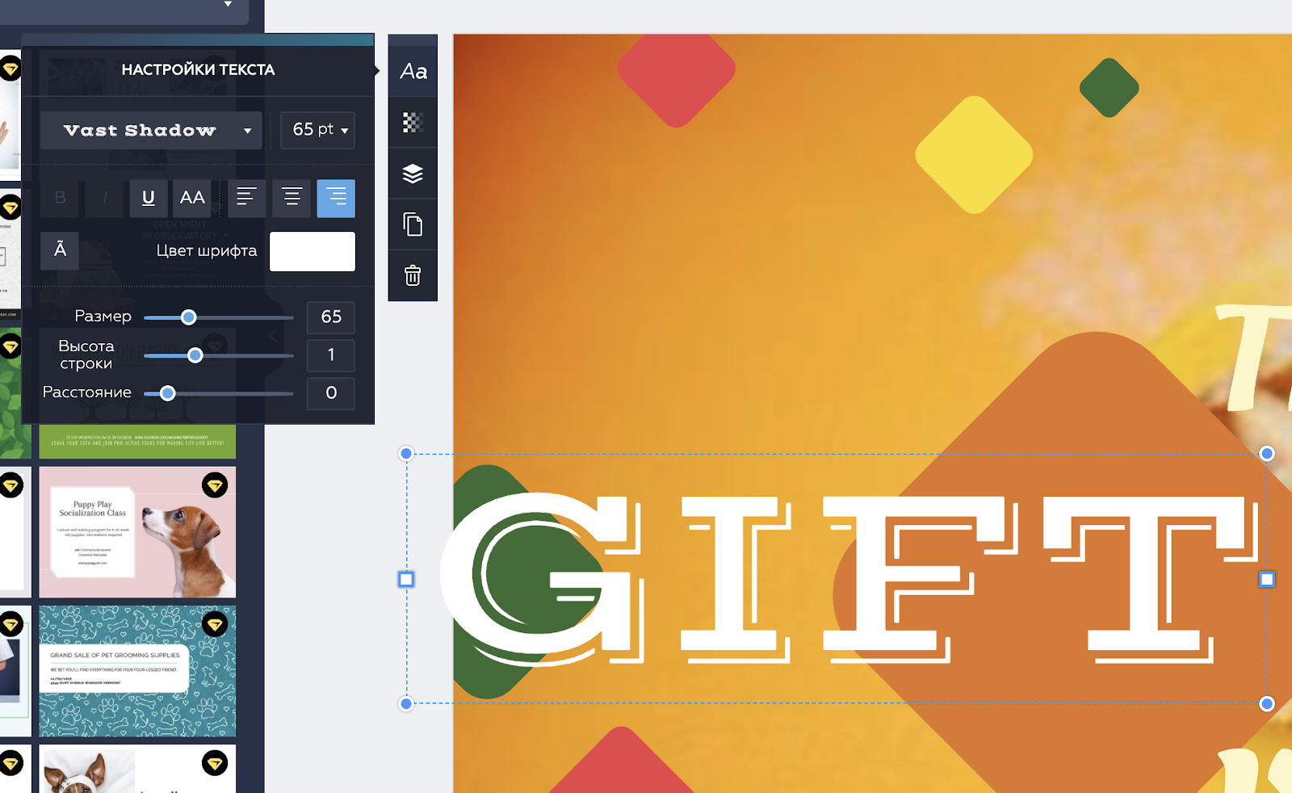Click the Ã text effect icon

(x=60, y=250)
